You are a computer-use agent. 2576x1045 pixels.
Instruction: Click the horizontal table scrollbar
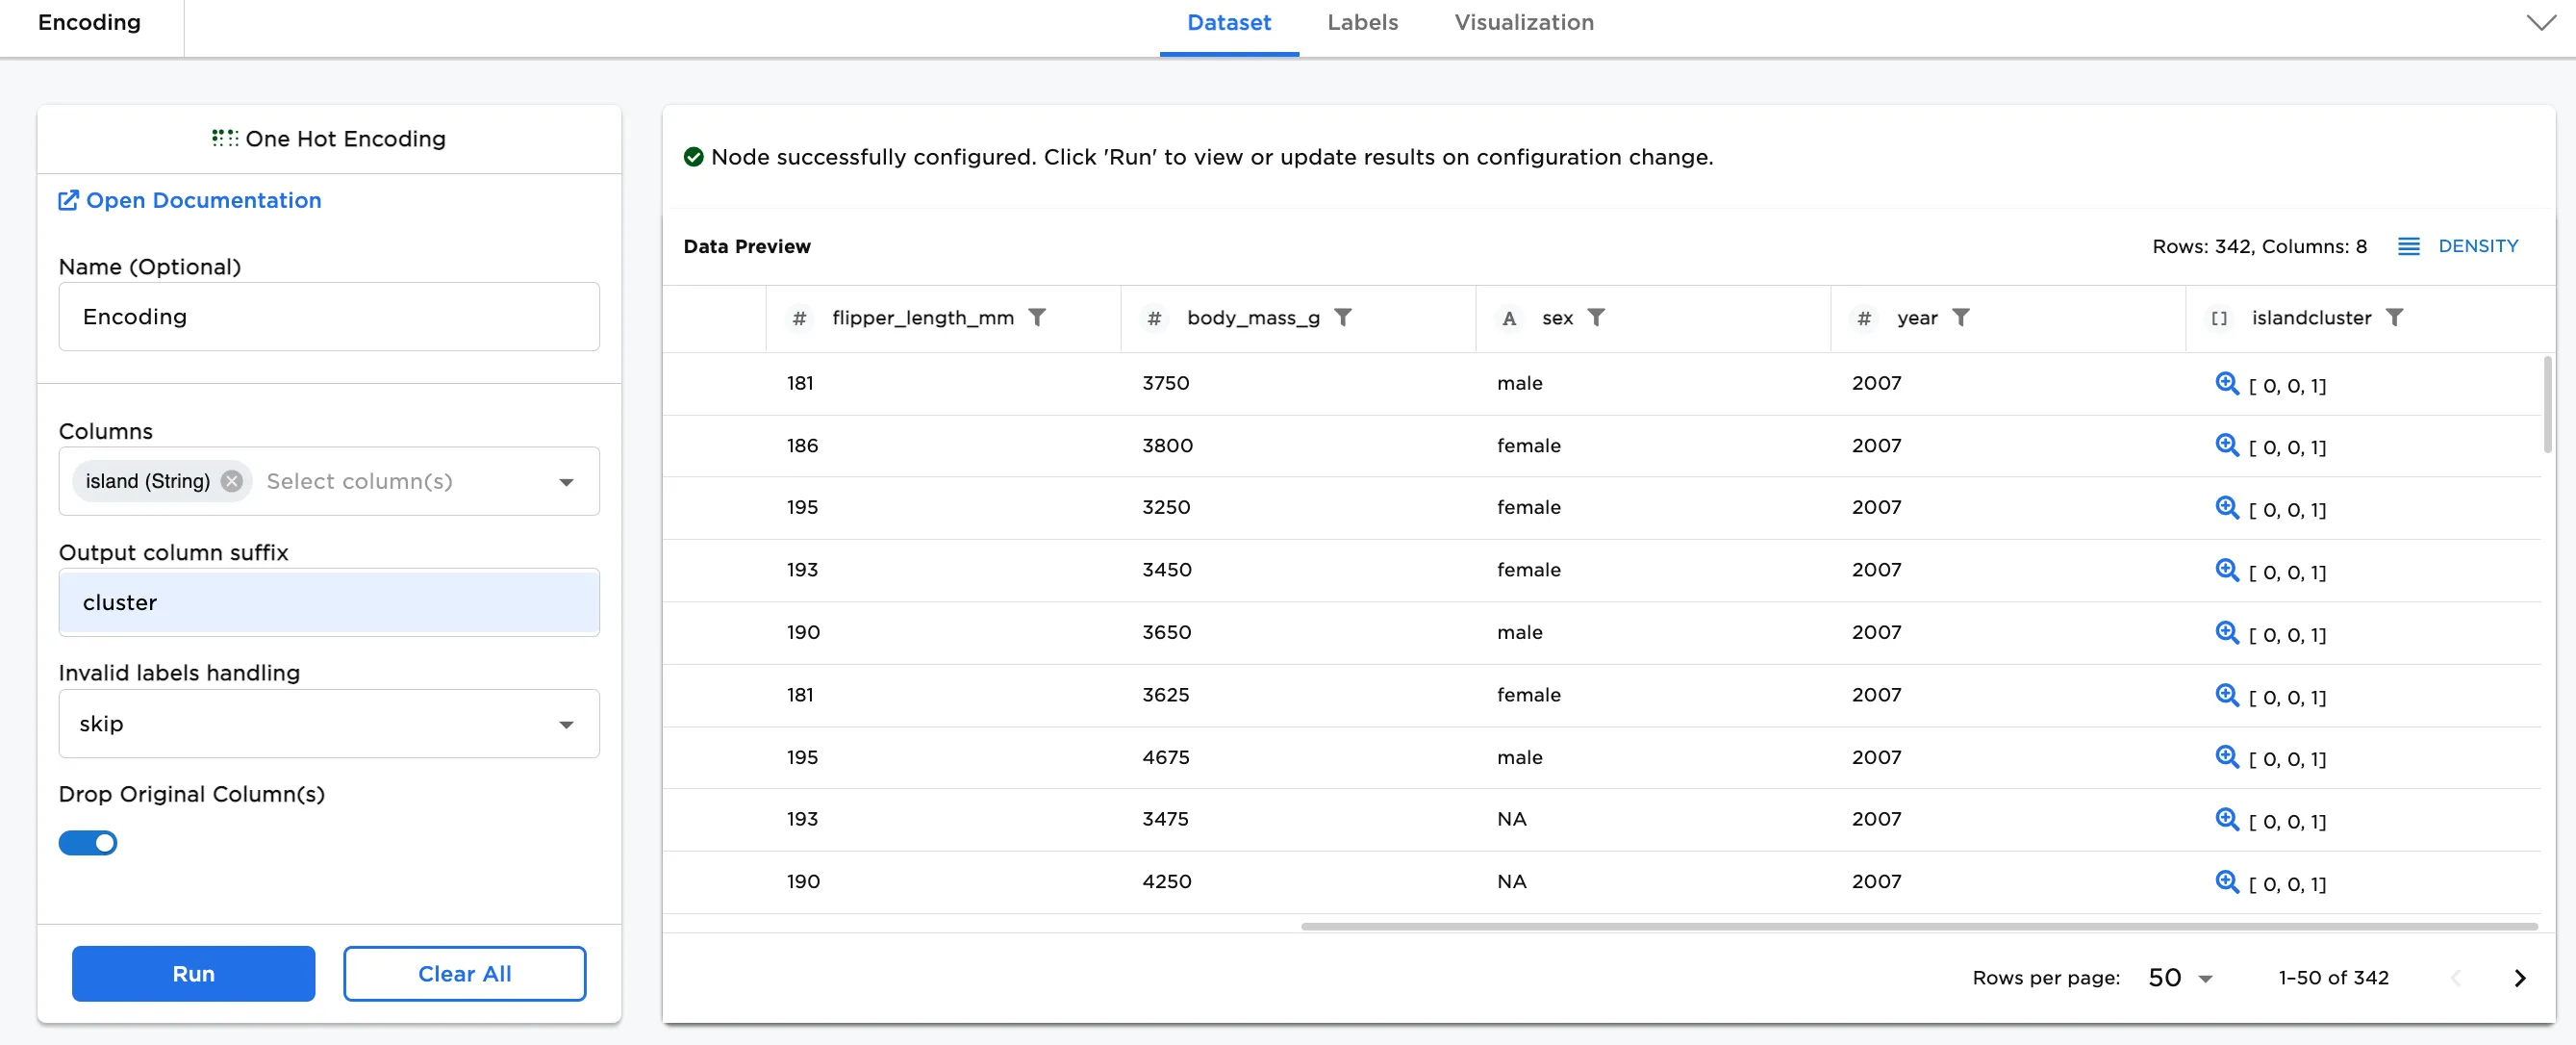(1918, 927)
